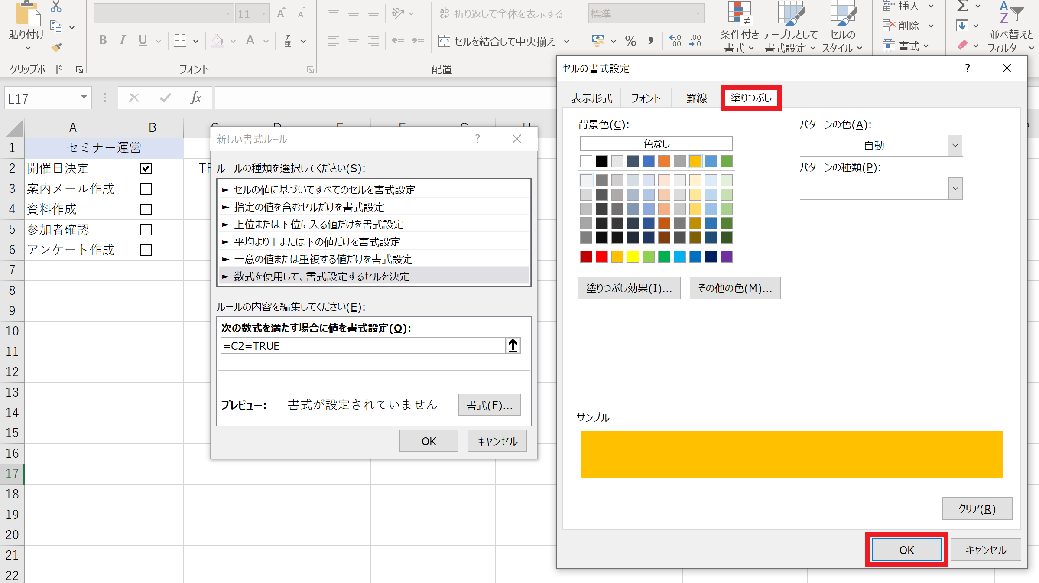
Task: Click the Increase Decimal icon
Action: pyautogui.click(x=675, y=41)
